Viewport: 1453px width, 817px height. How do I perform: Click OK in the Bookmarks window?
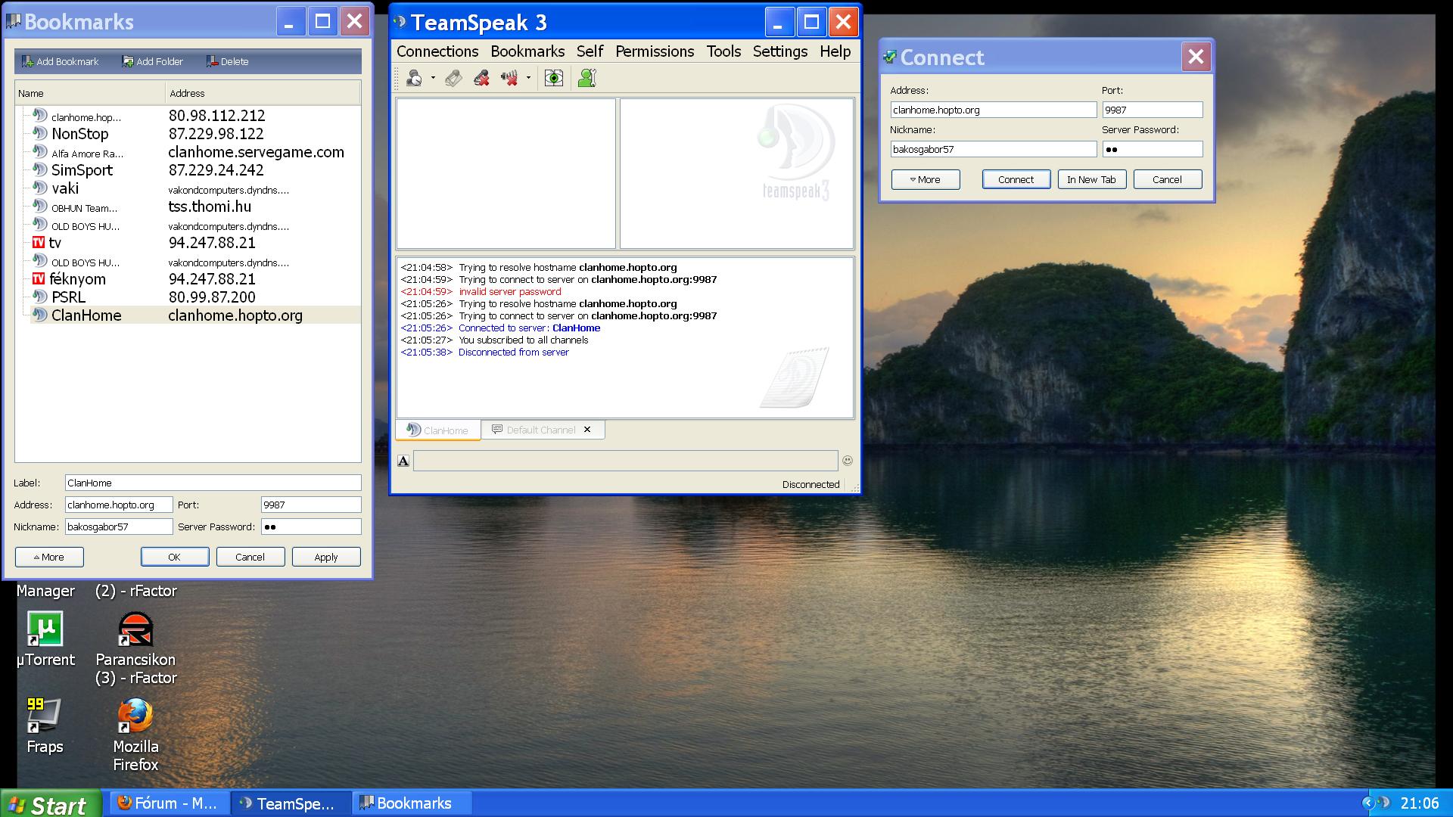tap(175, 557)
